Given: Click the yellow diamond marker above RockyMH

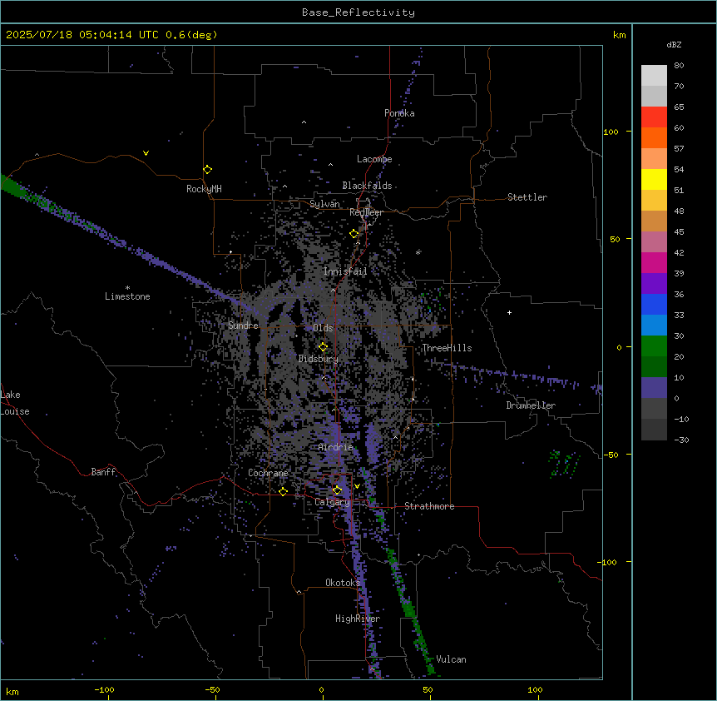Looking at the screenshot, I should [x=208, y=170].
